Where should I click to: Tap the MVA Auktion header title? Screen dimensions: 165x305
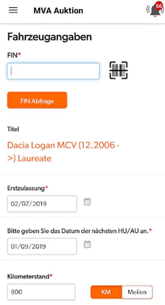click(58, 11)
